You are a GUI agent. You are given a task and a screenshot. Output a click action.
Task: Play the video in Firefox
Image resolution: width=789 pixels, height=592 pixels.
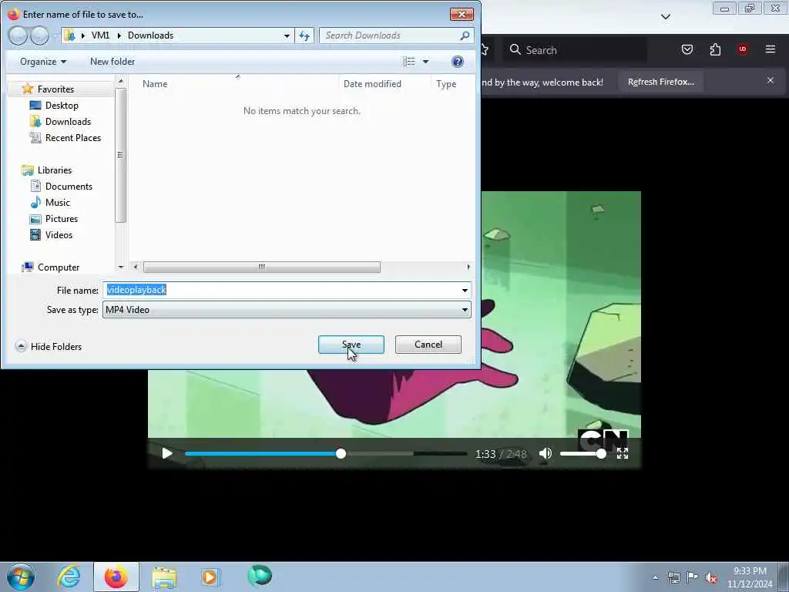[x=167, y=453]
